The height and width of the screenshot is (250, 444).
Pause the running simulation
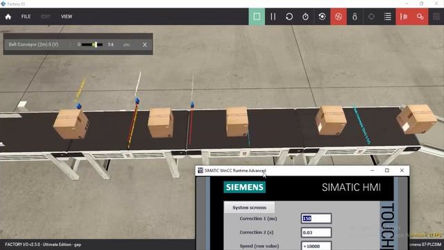click(x=273, y=17)
